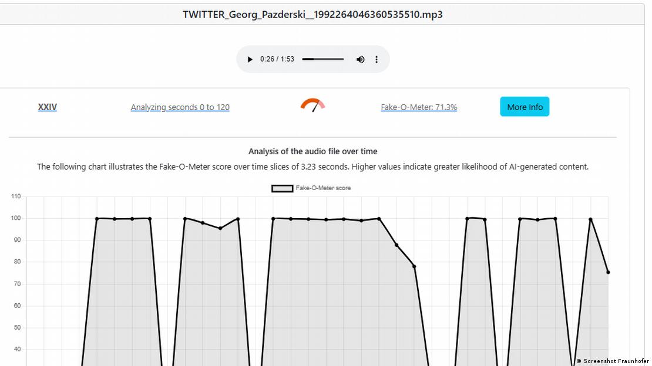Open the audio player's three-dot options menu
652x366 pixels.
click(x=377, y=59)
